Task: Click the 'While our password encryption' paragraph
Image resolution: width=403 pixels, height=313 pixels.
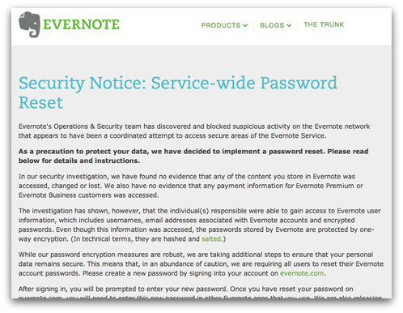Action: click(x=201, y=264)
